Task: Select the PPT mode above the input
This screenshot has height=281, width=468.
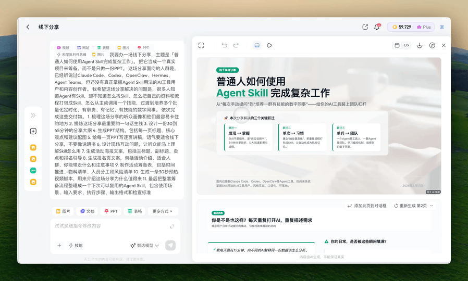Action: [111, 211]
